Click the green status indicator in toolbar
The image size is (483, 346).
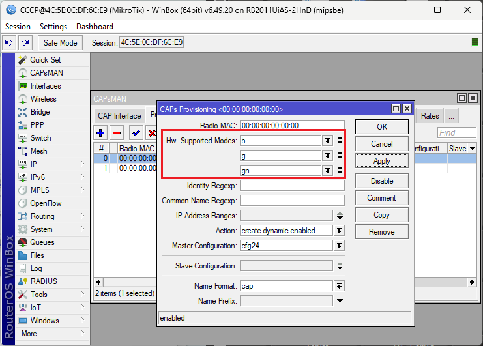pyautogui.click(x=475, y=42)
